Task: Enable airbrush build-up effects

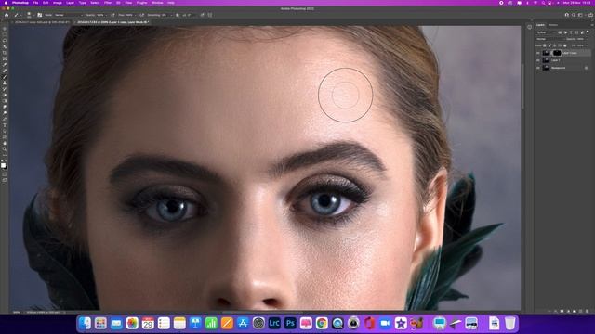Action: [141, 15]
